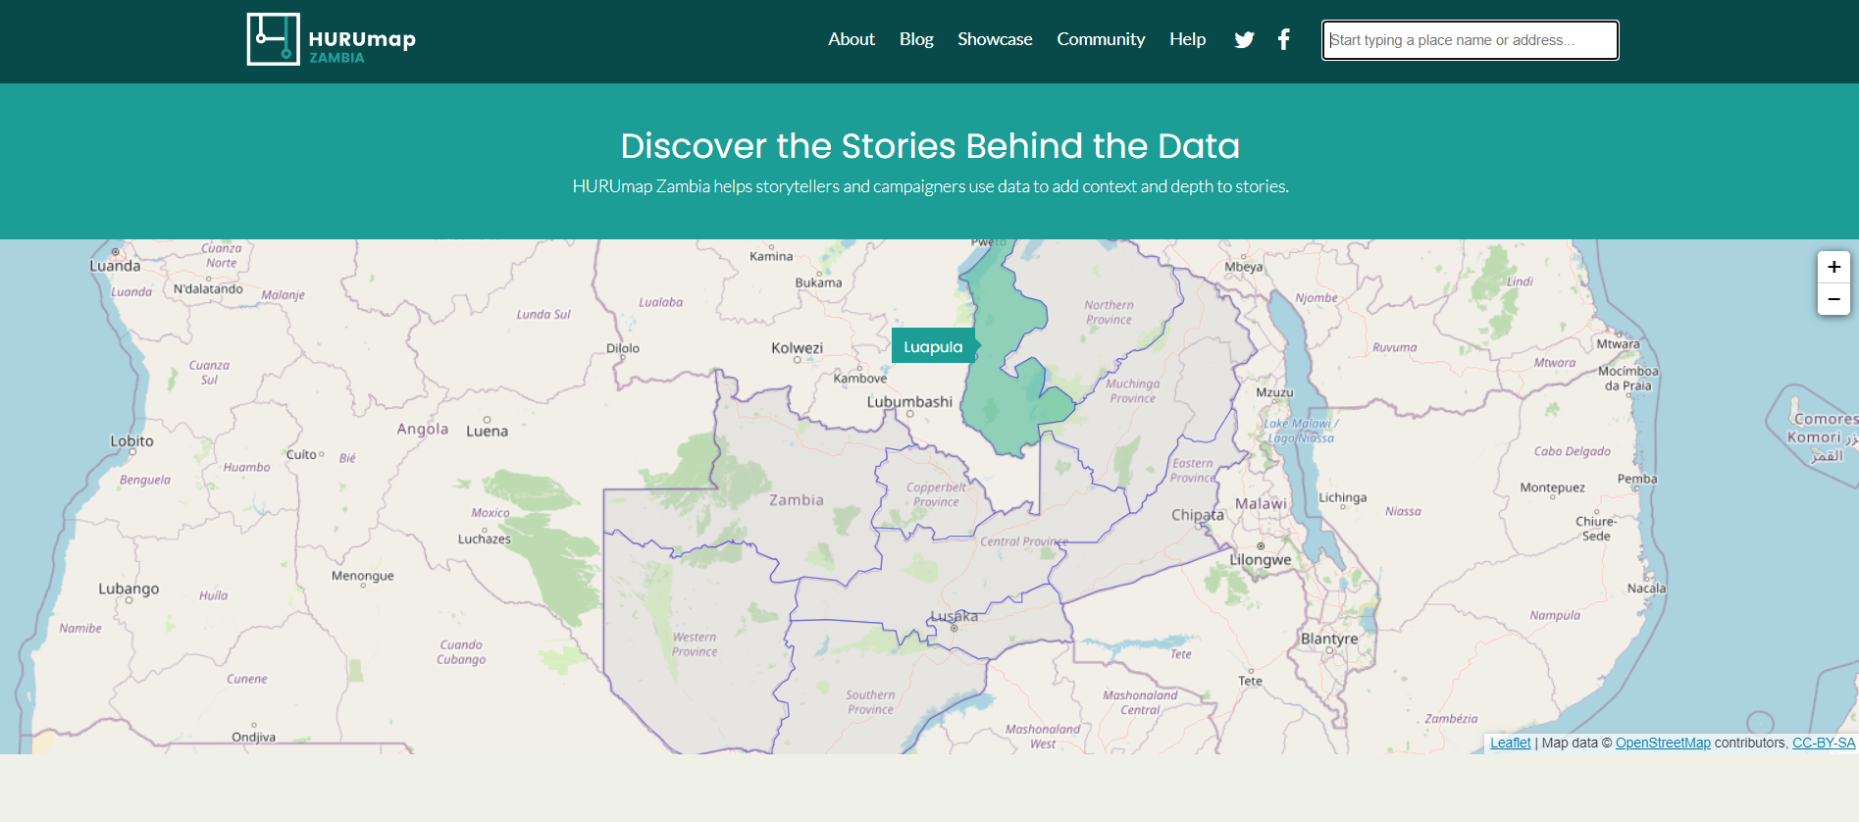1859x822 pixels.
Task: Zoom in on the map
Action: 1833,267
